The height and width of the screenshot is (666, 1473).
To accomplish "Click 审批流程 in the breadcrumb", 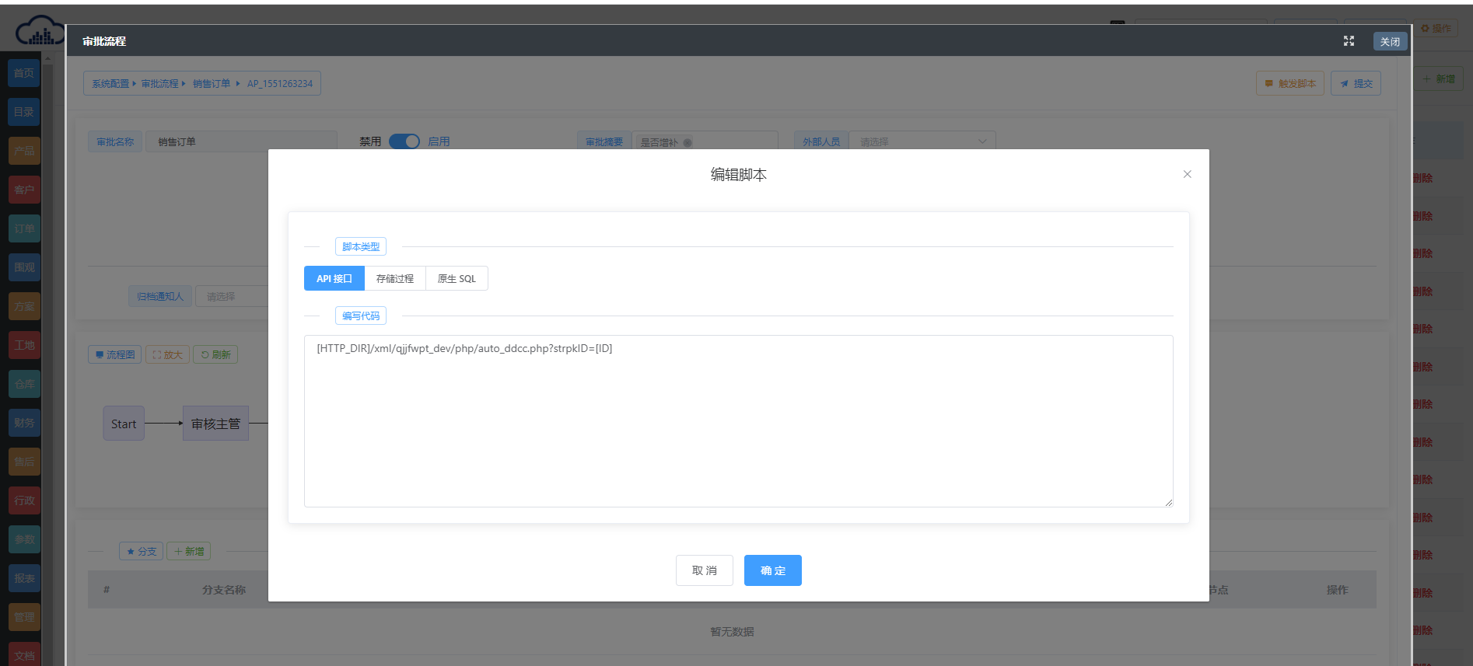I will coord(159,84).
